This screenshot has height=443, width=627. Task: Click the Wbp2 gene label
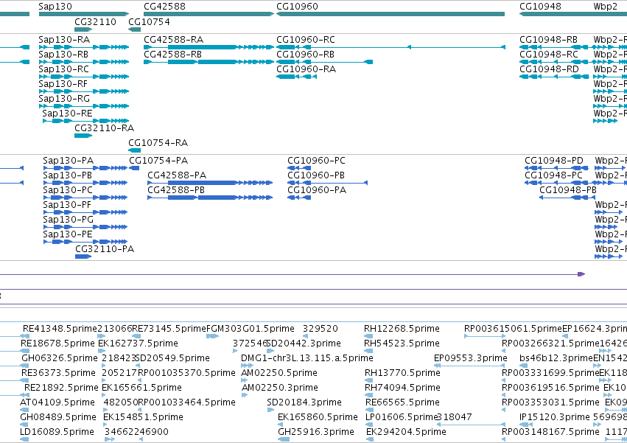click(606, 7)
